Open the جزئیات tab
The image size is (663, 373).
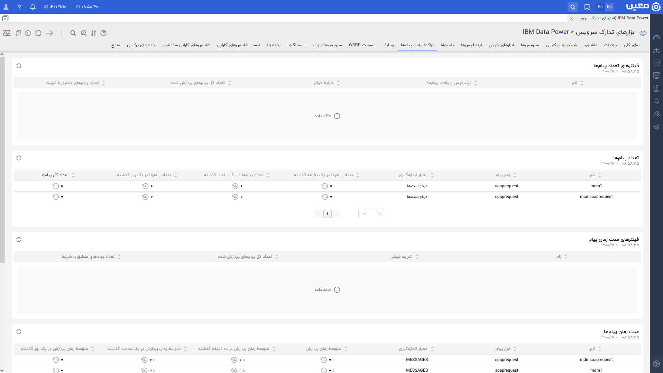point(610,45)
